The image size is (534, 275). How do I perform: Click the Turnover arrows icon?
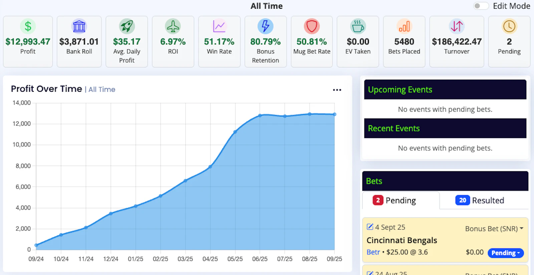pos(457,26)
